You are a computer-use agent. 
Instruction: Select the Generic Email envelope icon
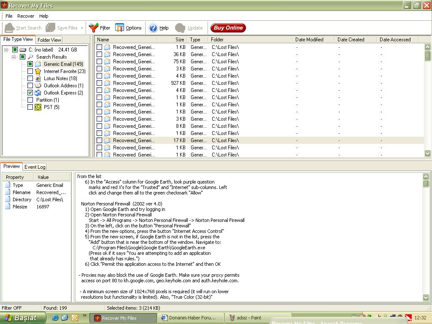pos(38,64)
